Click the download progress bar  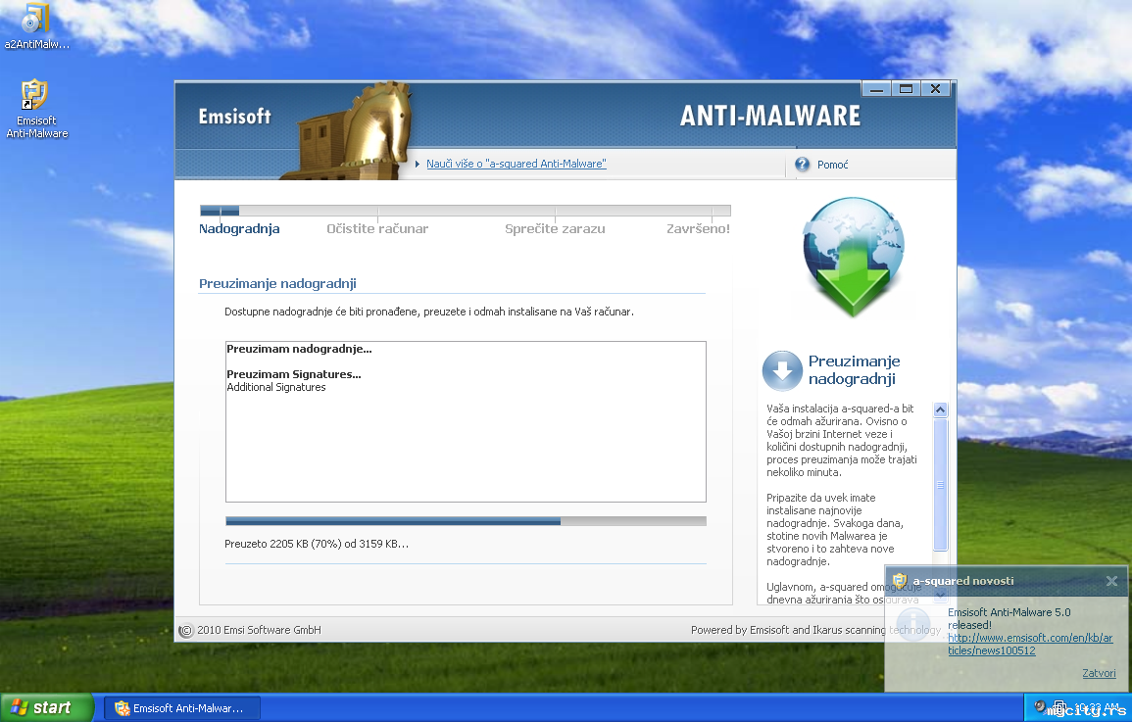pyautogui.click(x=466, y=521)
